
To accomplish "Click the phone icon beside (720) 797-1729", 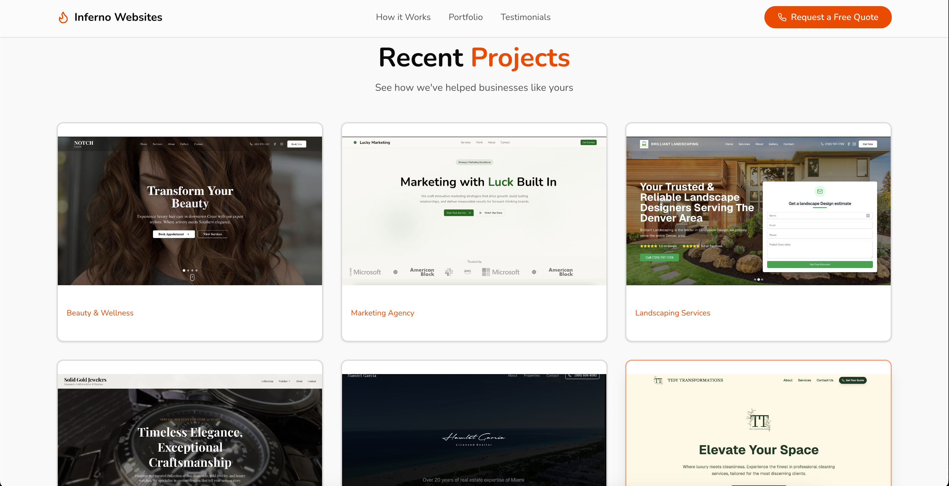I will coord(822,144).
